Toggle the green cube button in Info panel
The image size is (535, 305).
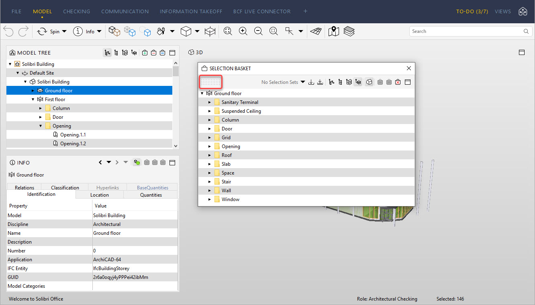point(137,163)
